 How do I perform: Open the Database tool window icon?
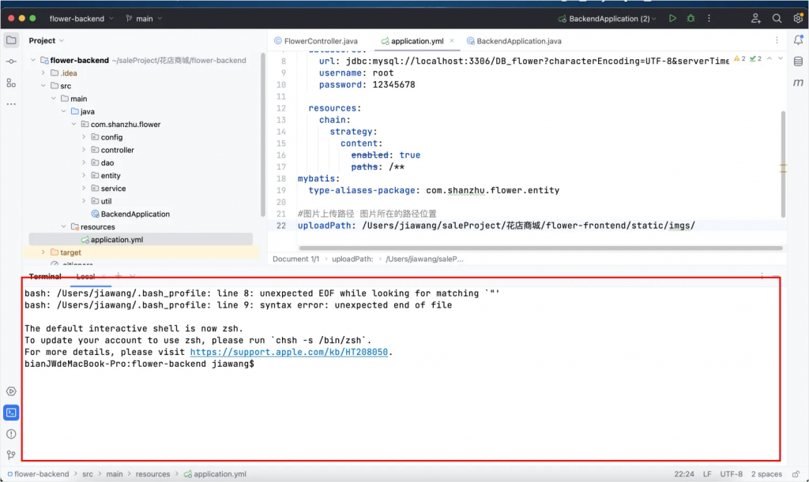[x=798, y=62]
